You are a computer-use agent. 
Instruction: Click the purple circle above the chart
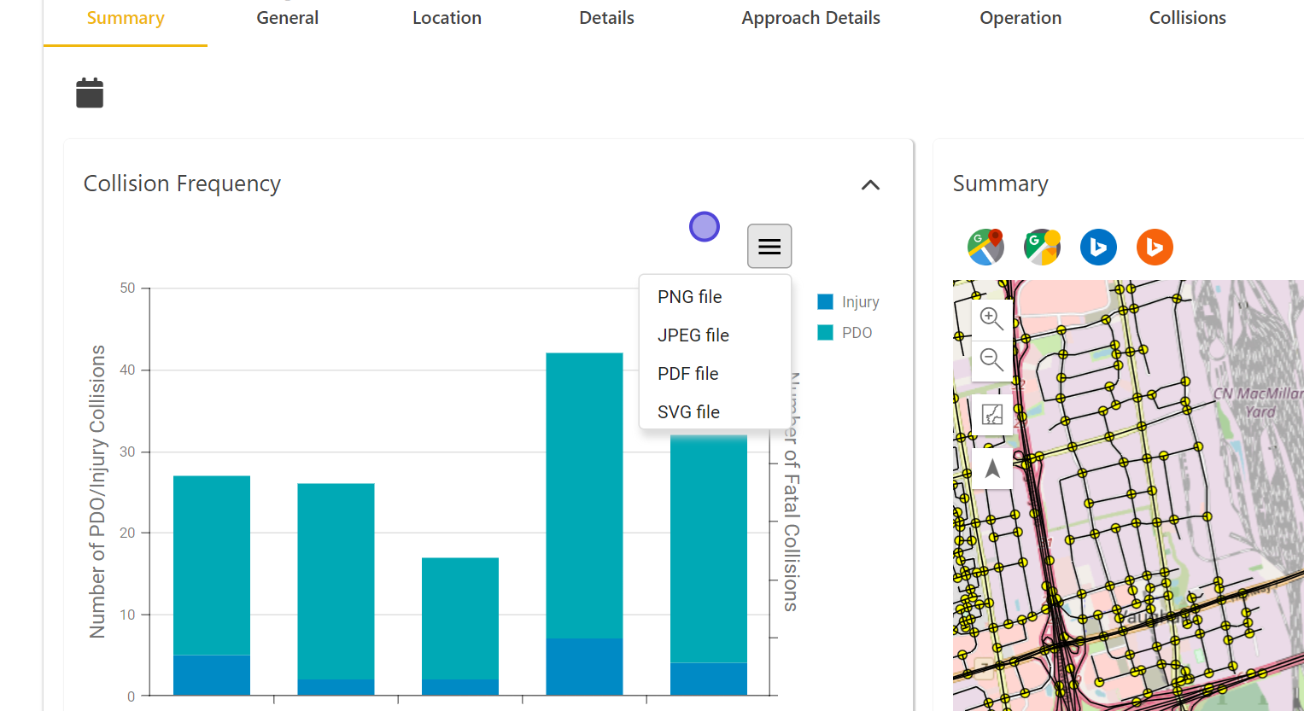pos(705,227)
